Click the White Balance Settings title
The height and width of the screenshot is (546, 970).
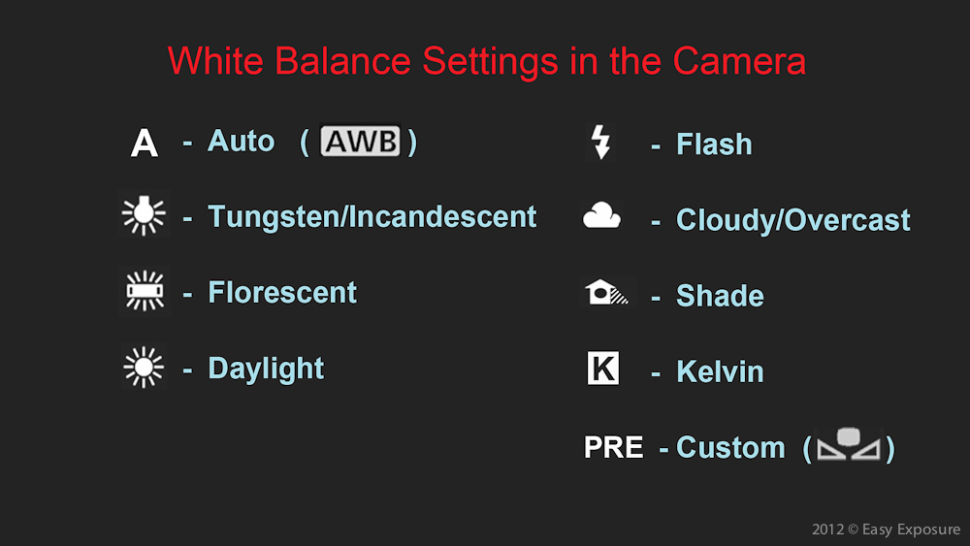click(487, 61)
